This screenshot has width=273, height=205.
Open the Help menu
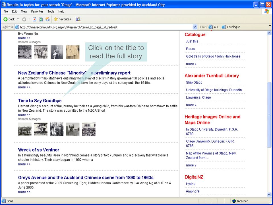point(61,11)
